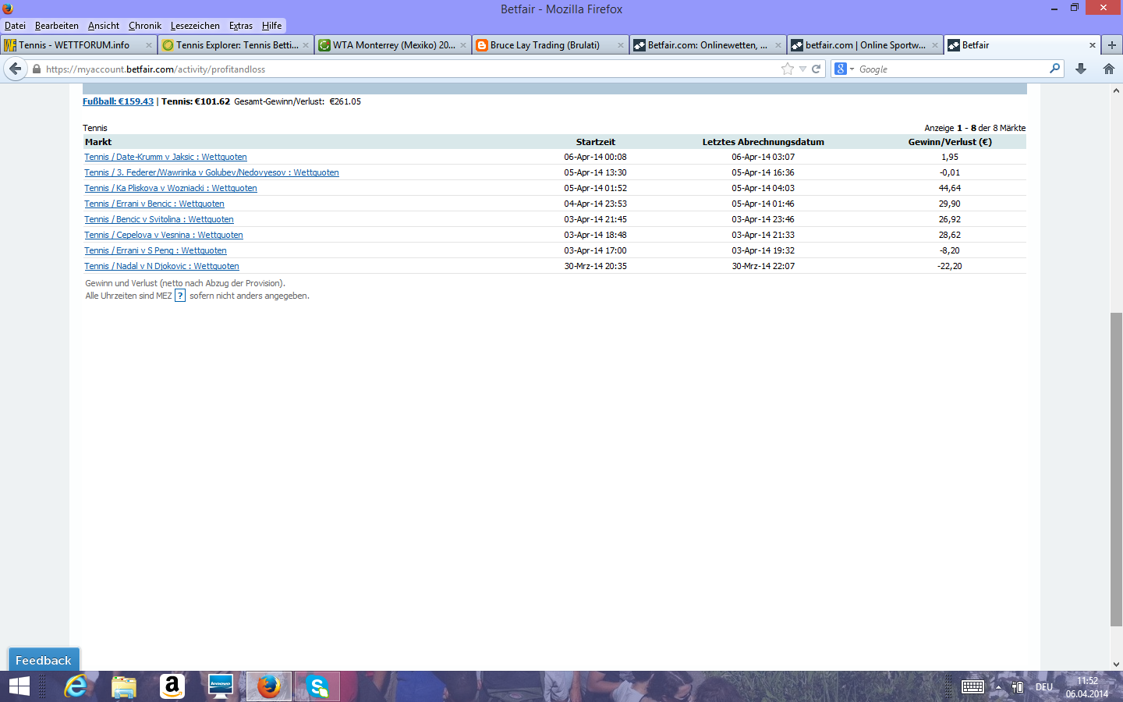Click the MEZ time zone help question mark

pyautogui.click(x=180, y=296)
